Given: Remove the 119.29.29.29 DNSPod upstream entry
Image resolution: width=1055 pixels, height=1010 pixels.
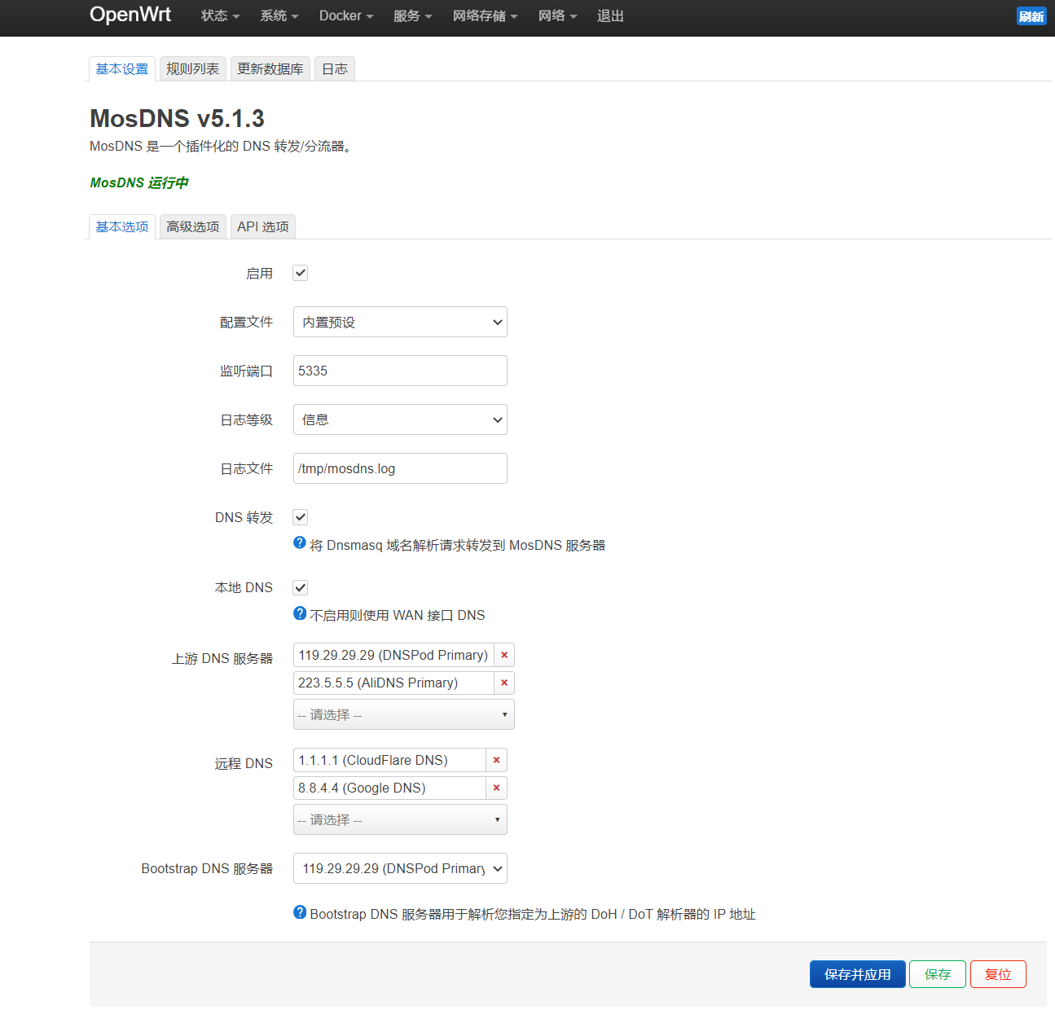Looking at the screenshot, I should pyautogui.click(x=504, y=655).
